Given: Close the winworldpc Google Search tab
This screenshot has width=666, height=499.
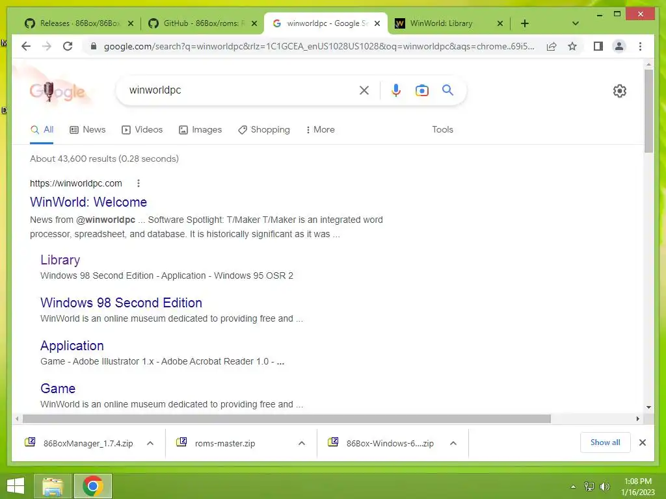Looking at the screenshot, I should 377,23.
